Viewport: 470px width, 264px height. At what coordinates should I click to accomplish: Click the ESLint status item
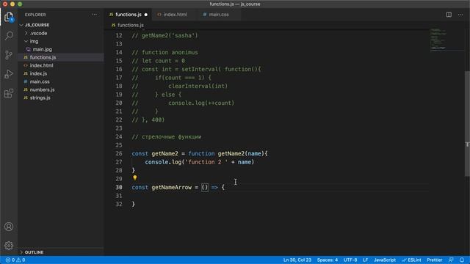(411, 260)
